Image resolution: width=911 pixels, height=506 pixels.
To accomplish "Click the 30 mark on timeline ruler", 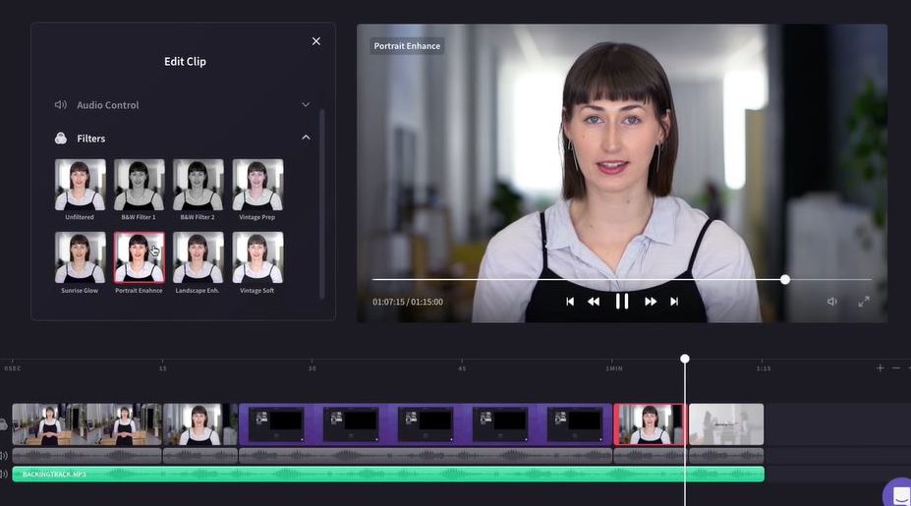I will 312,368.
